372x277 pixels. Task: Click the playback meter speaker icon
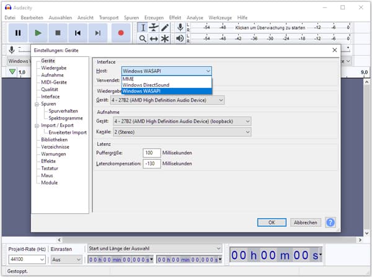pos(180,38)
